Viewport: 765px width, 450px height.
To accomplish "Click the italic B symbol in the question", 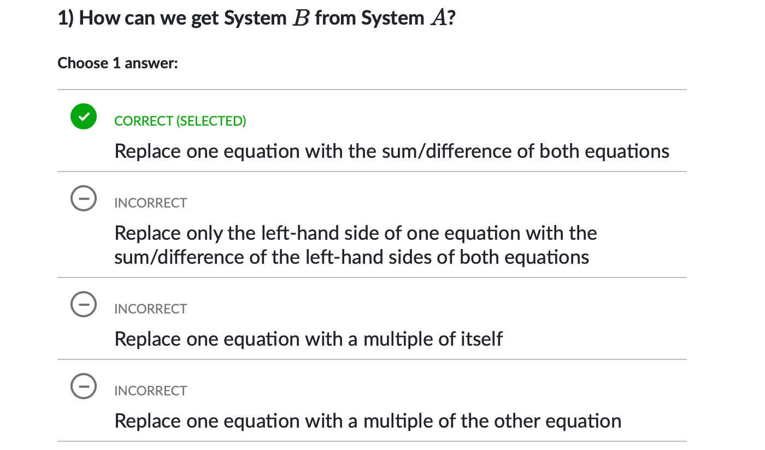I will (301, 19).
